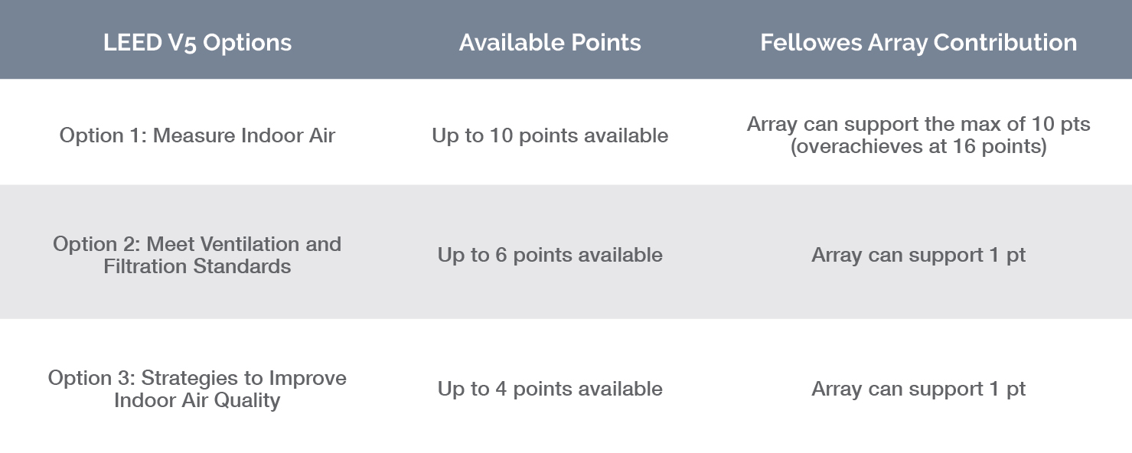Select Option 3: Strategies to Improve Indoor Air Quality
Screen dimensions: 1132x453
point(197,389)
